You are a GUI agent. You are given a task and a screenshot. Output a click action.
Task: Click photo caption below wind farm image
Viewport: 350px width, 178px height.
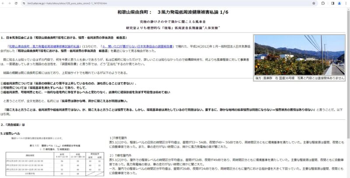[x=299, y=78]
